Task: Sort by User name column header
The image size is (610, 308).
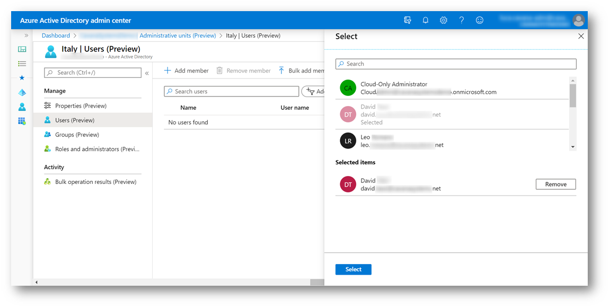Action: tap(295, 108)
